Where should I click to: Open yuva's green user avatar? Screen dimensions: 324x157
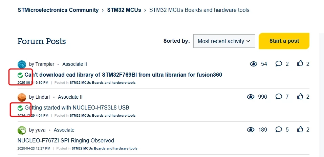point(22,130)
